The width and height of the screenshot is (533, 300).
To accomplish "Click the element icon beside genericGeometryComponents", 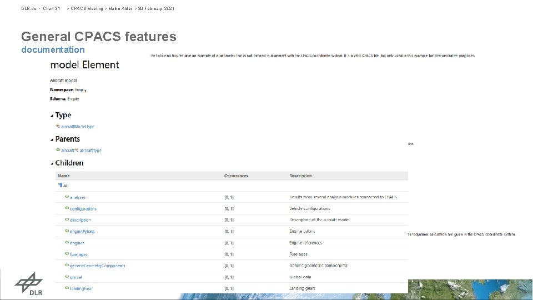I will [67, 266].
